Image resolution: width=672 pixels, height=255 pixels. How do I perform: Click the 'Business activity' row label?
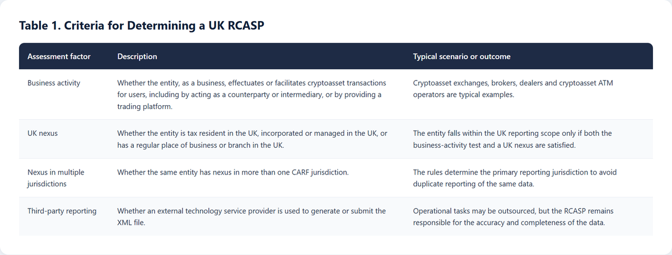(54, 83)
